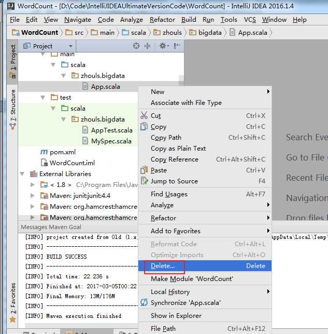Viewport: 328px width, 334px height.
Task: Click the src breadcrumb
Action: (74, 32)
